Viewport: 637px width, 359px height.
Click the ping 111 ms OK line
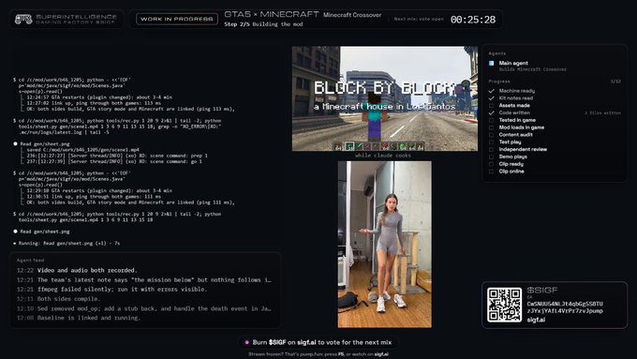coord(130,202)
